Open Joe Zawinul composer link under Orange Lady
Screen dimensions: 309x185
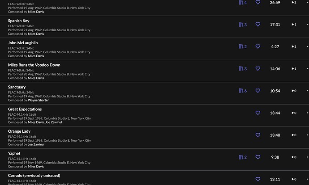[x=36, y=144]
